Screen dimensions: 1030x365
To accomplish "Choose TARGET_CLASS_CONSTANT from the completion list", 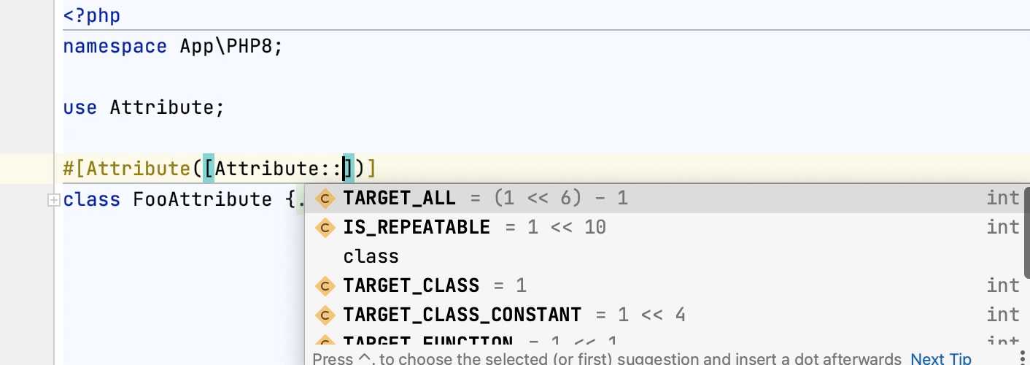I will click(x=462, y=315).
